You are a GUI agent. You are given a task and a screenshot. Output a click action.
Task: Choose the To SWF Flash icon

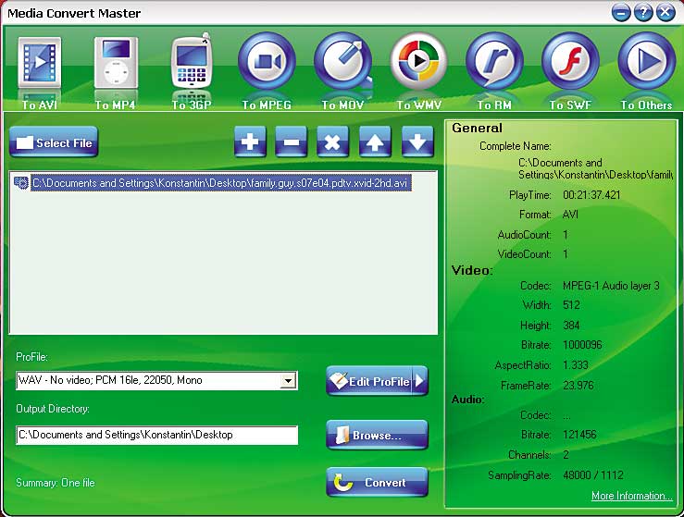point(570,61)
